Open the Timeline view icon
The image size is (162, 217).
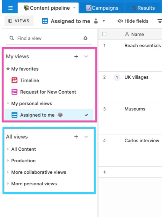click(14, 80)
